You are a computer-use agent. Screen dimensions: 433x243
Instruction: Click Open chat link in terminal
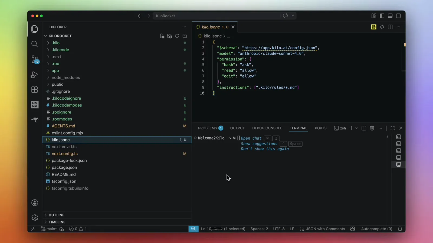coord(251,138)
